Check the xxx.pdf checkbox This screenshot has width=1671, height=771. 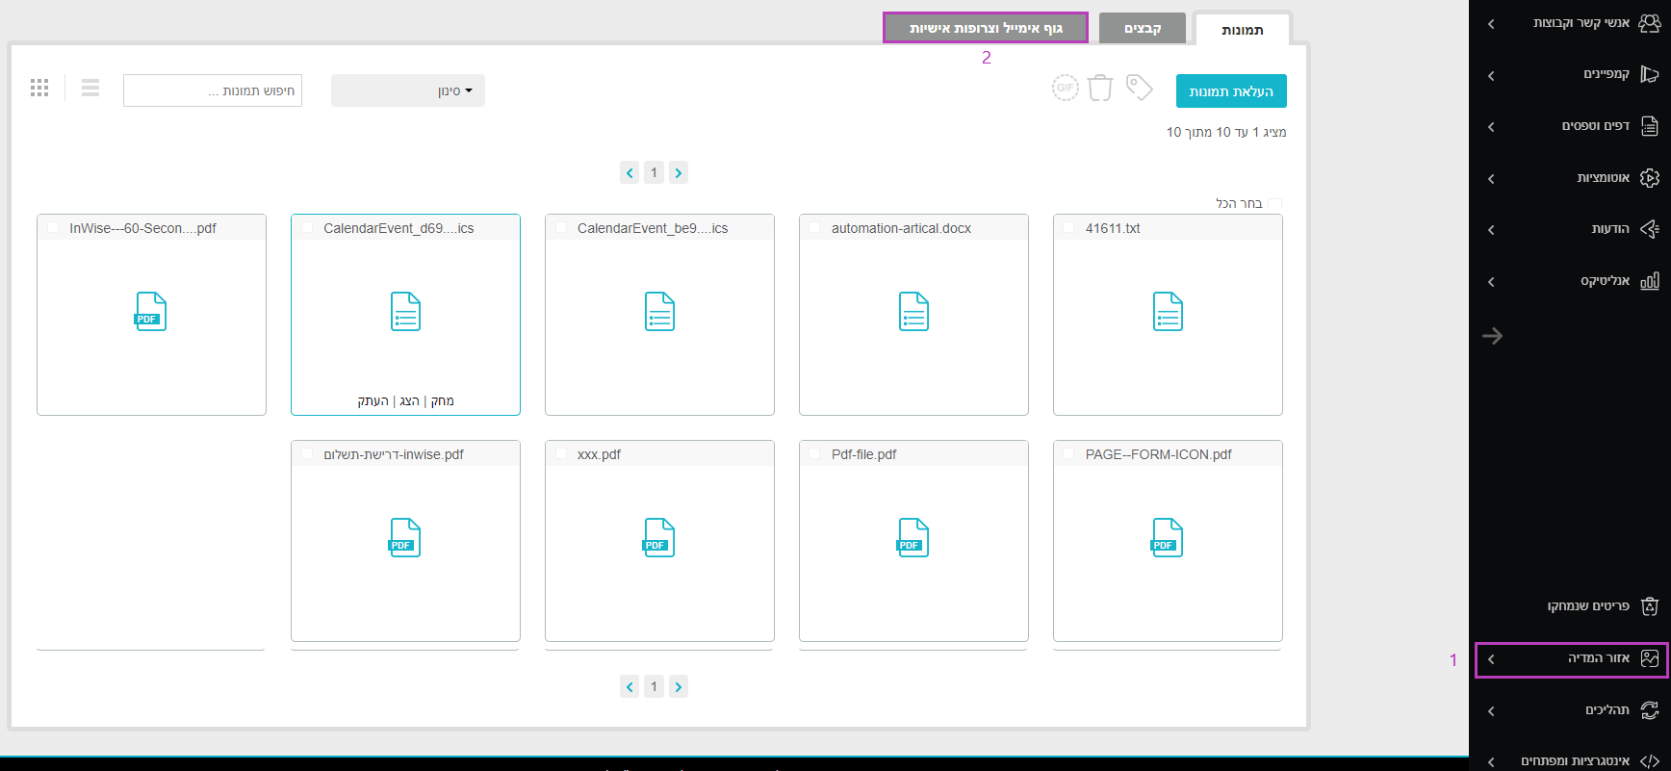coord(560,454)
